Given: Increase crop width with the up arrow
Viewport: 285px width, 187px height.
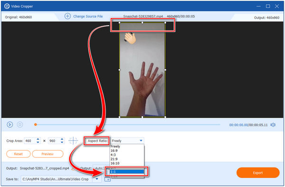Looking at the screenshot, I should coord(38,139).
